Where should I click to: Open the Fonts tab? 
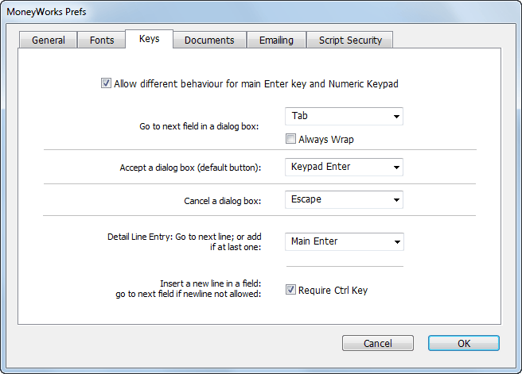tap(102, 40)
